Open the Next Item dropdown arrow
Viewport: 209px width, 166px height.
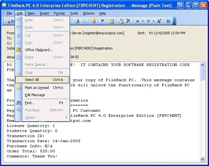153,21
